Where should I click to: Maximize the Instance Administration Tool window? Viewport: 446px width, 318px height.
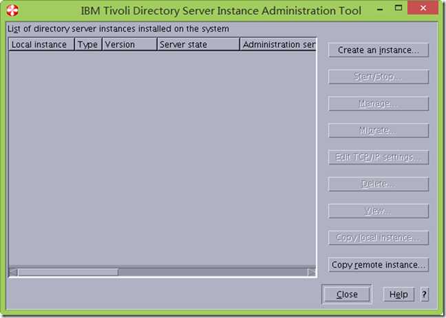coord(399,8)
